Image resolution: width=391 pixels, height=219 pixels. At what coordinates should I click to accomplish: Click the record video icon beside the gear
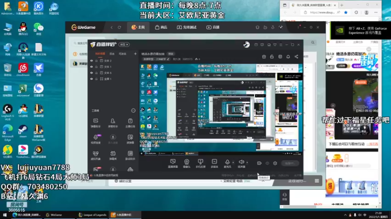point(260,164)
